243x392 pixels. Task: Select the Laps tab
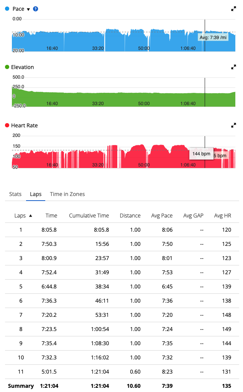36,194
